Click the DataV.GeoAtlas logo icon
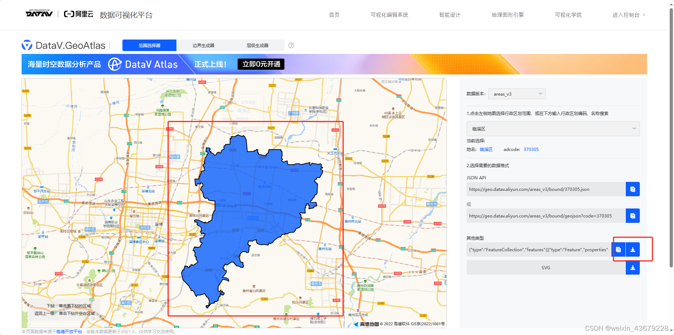 [27, 45]
